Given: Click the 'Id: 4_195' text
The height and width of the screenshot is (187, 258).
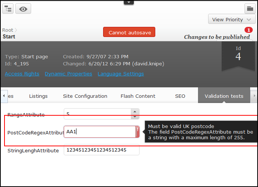Looking at the screenshot, I should (x=17, y=63).
